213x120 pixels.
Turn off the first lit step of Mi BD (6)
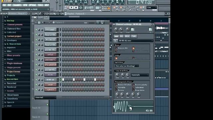click(63, 80)
